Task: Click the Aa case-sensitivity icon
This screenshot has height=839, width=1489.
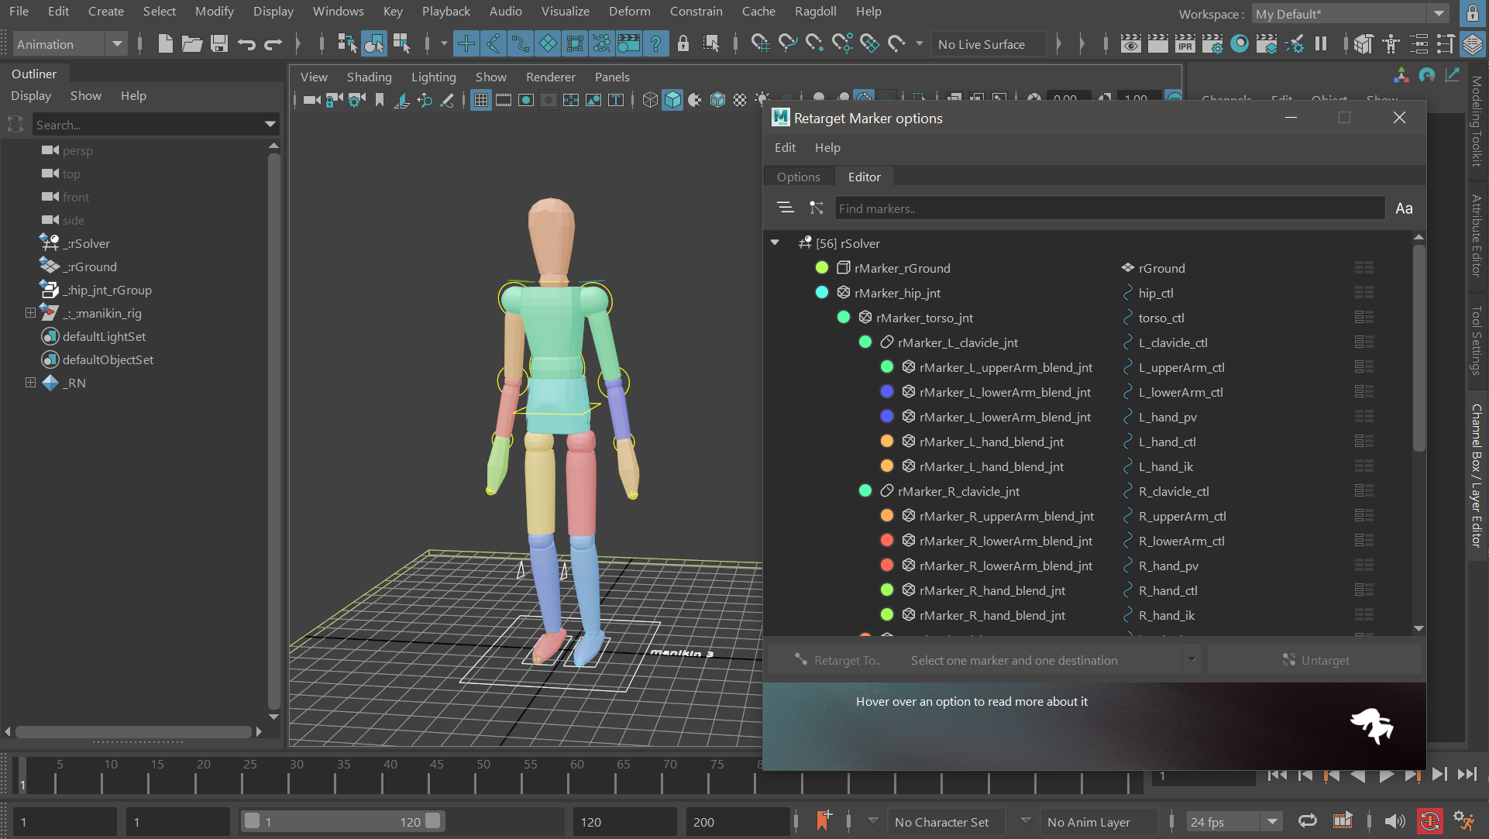Action: 1404,208
